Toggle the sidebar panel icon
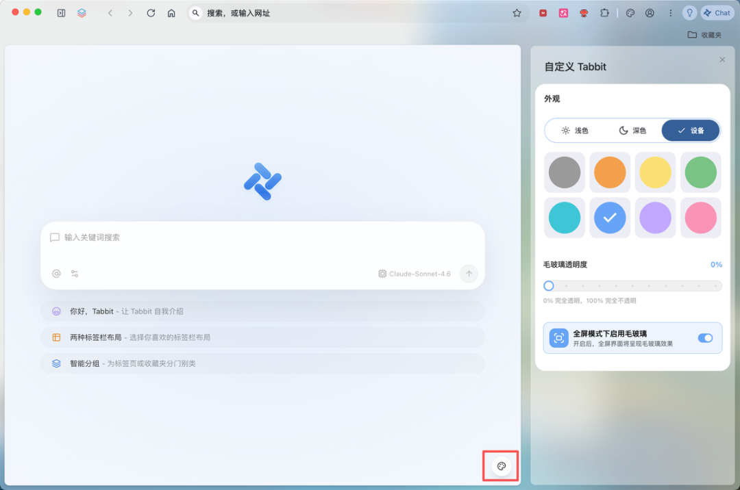Screen dimensions: 740x490 [62, 13]
